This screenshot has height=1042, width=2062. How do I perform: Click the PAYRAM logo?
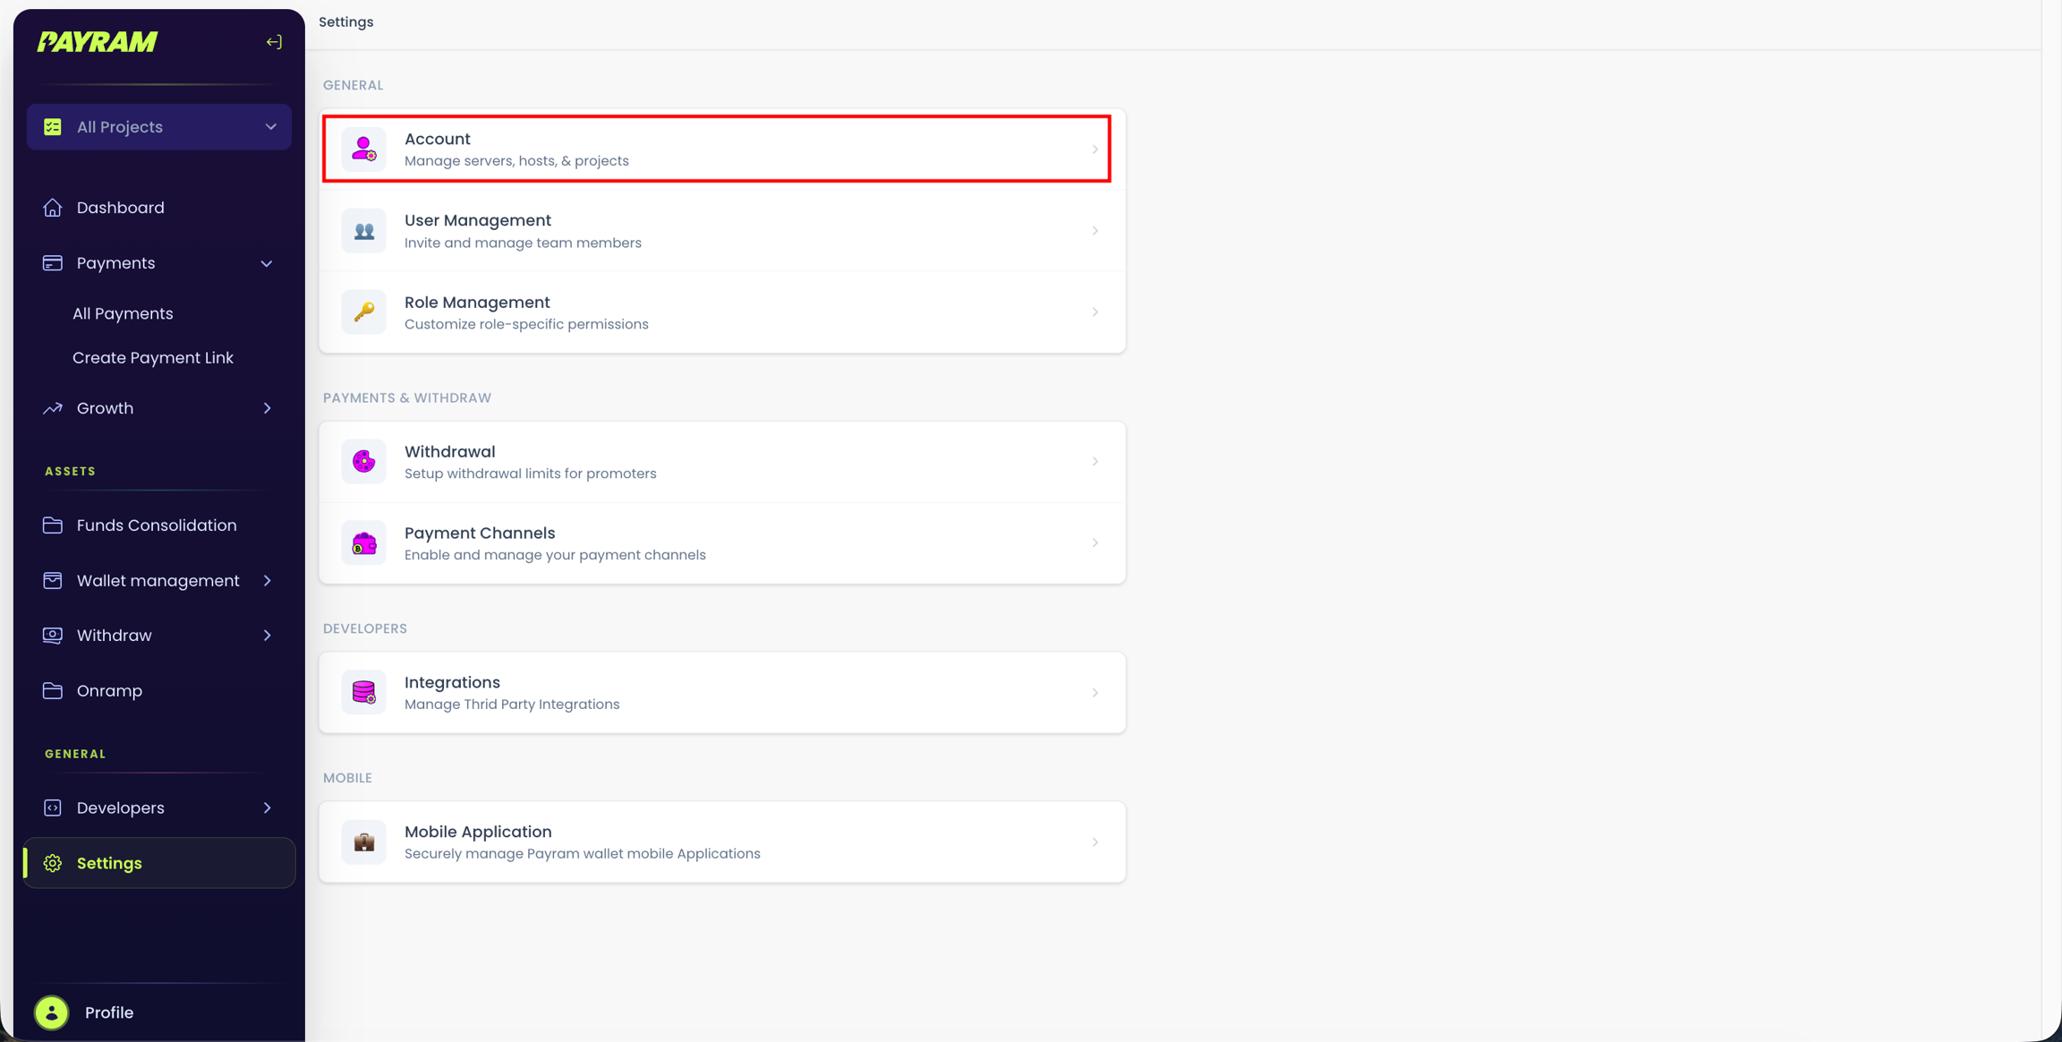click(98, 42)
